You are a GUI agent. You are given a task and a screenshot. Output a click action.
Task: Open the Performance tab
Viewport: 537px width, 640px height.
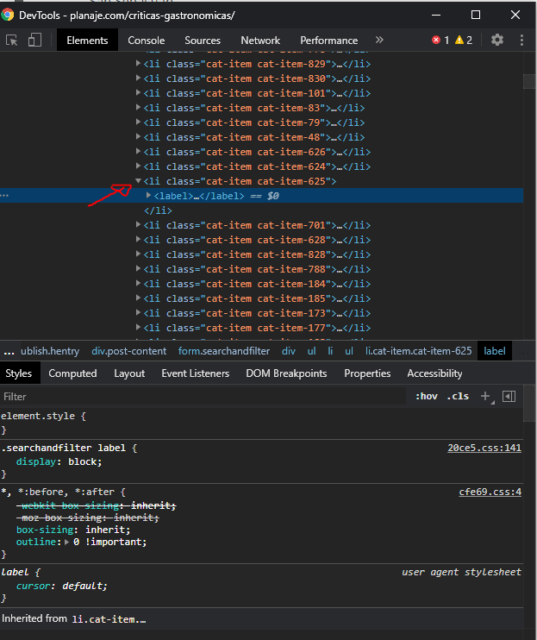click(329, 40)
